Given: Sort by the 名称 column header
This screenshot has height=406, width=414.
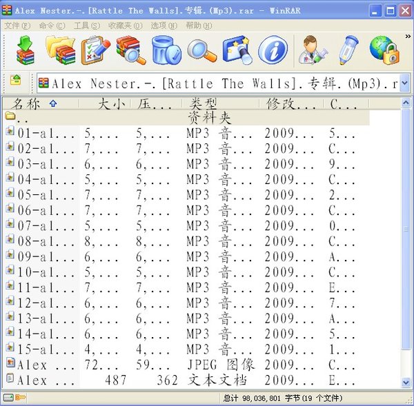Looking at the screenshot, I should pyautogui.click(x=41, y=103).
